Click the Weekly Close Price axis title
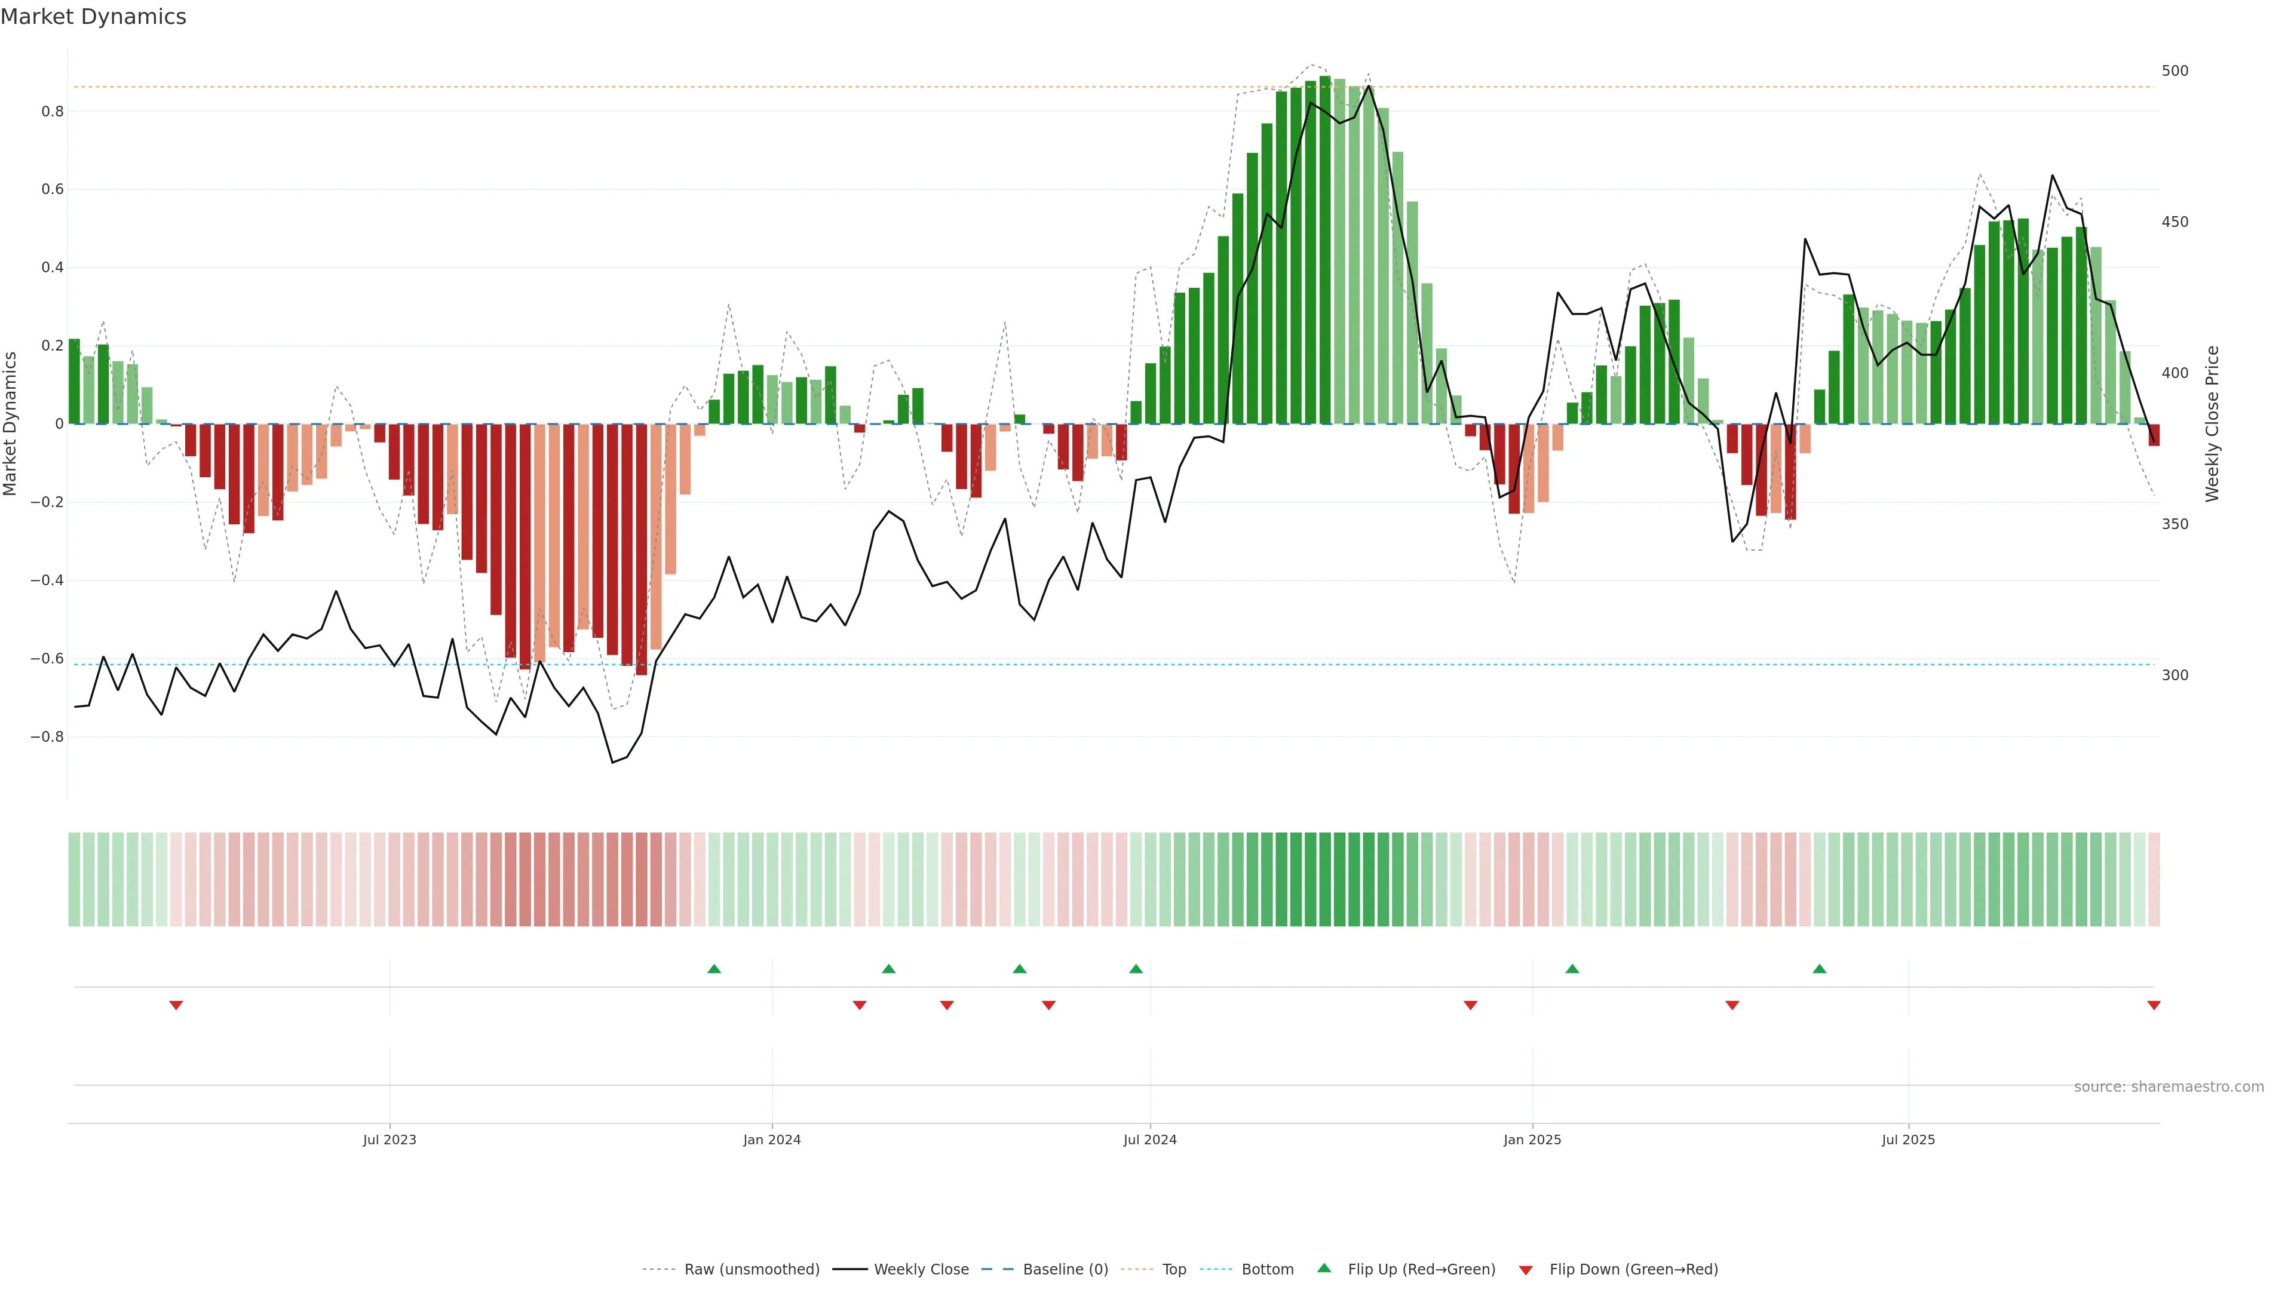The height and width of the screenshot is (1290, 2294). (x=2212, y=424)
